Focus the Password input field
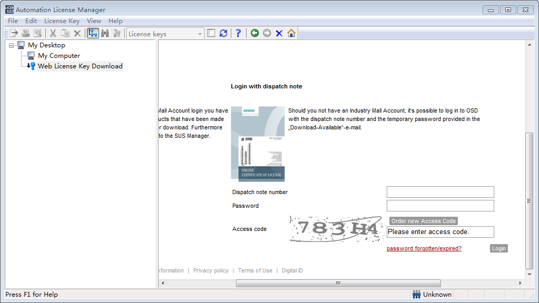This screenshot has width=539, height=303. 440,206
